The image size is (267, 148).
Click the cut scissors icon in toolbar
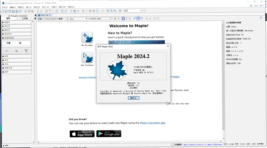point(26,11)
